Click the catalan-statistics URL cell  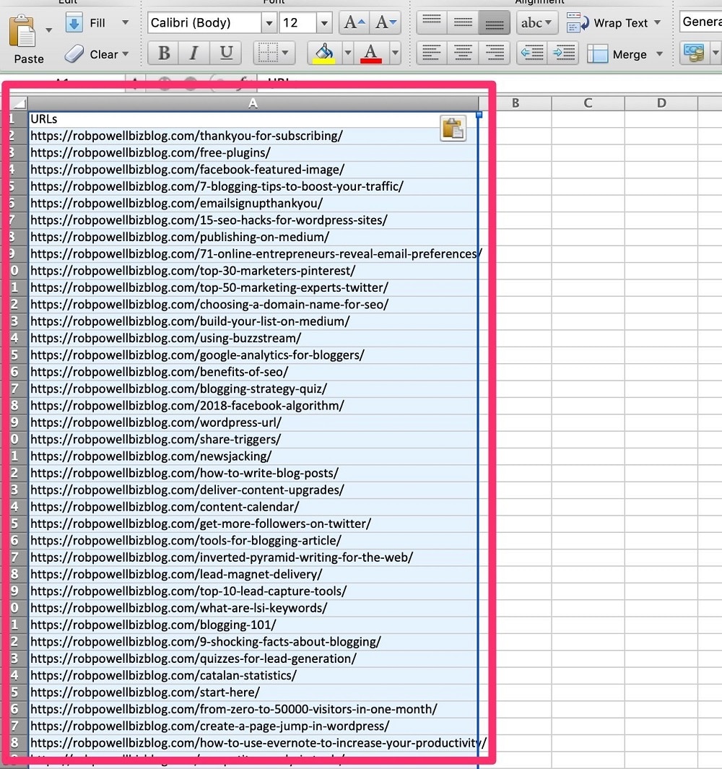coord(253,675)
